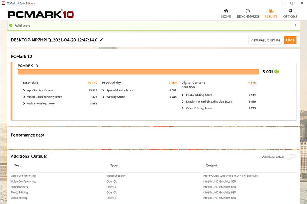Click the View Result Online button
307x204 pixels.
pos(265,40)
